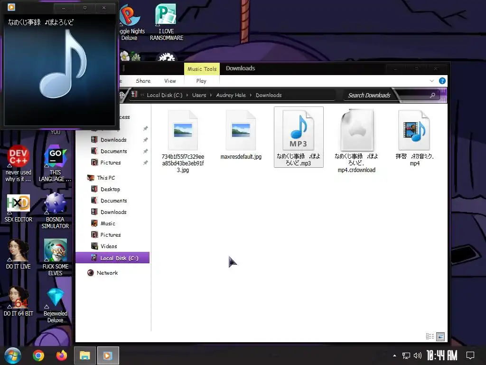Select the なめくじ事録 mp3 file
This screenshot has height=365, width=486.
point(299,137)
